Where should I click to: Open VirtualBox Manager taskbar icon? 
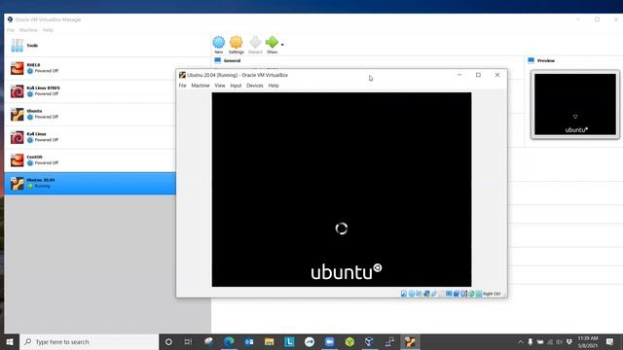370,341
